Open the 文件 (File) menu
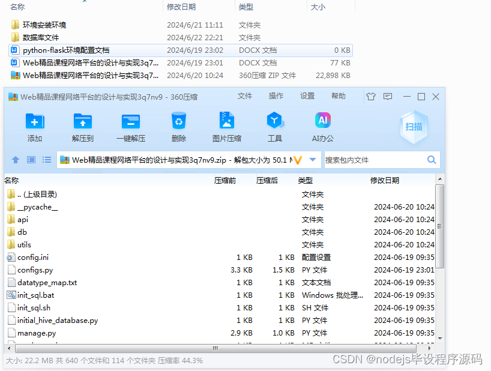This screenshot has height=371, width=491. (244, 95)
